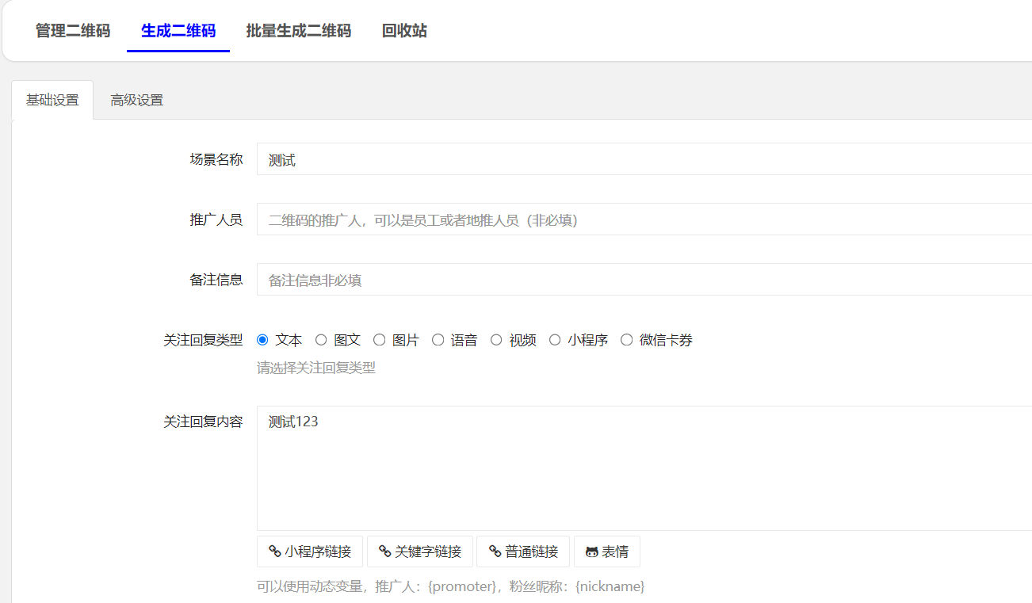Switch to the 管理二维码 tab
The width and height of the screenshot is (1032, 603).
click(72, 30)
